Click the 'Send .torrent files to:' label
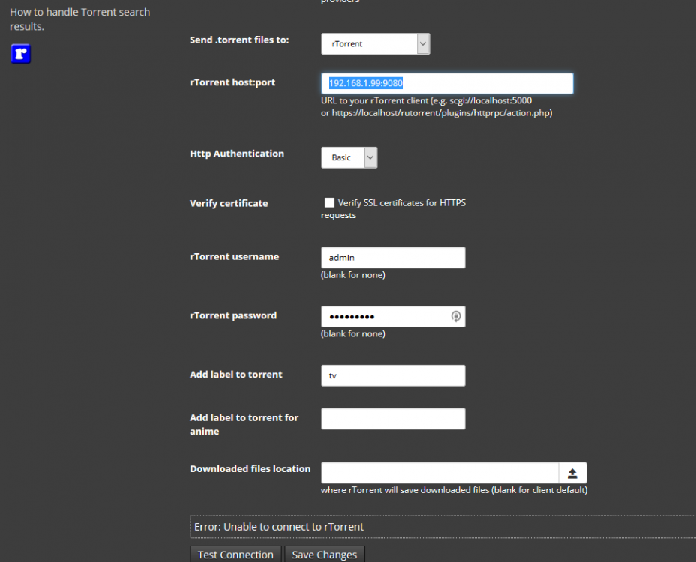This screenshot has height=562, width=696. (x=239, y=40)
